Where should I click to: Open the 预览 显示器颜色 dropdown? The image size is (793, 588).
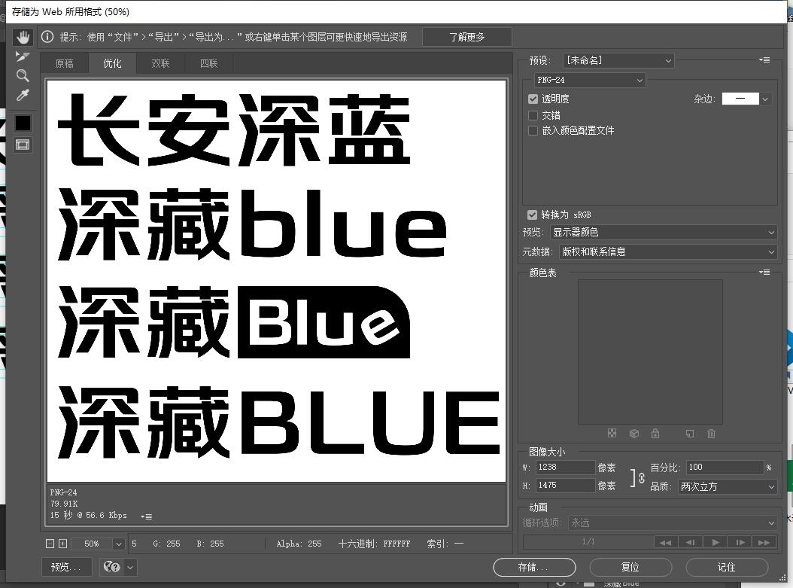pyautogui.click(x=663, y=233)
